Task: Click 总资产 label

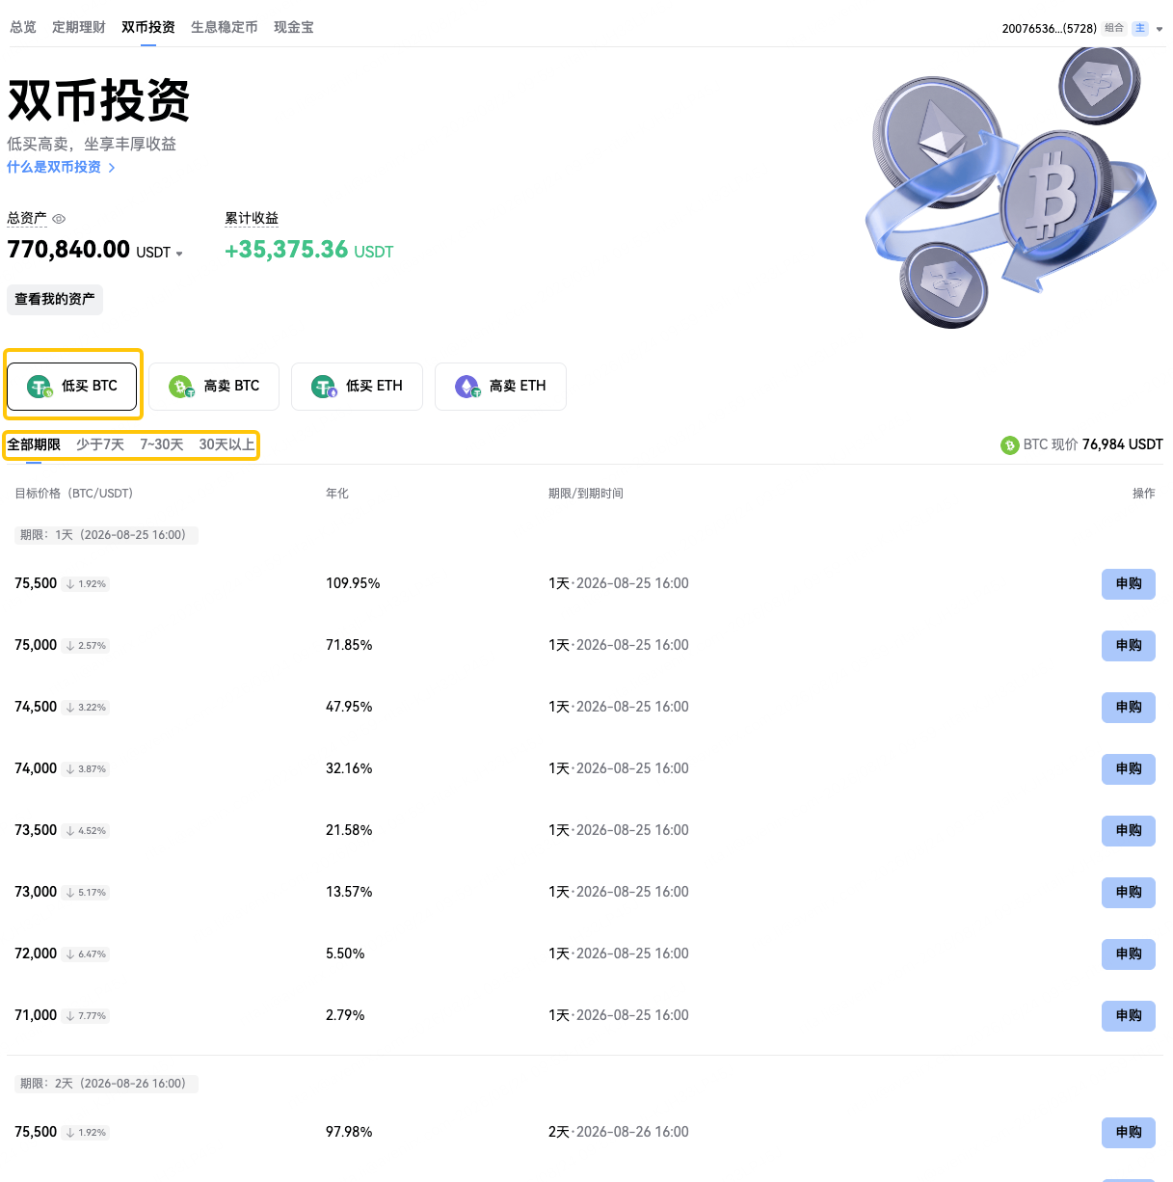Action: [27, 218]
